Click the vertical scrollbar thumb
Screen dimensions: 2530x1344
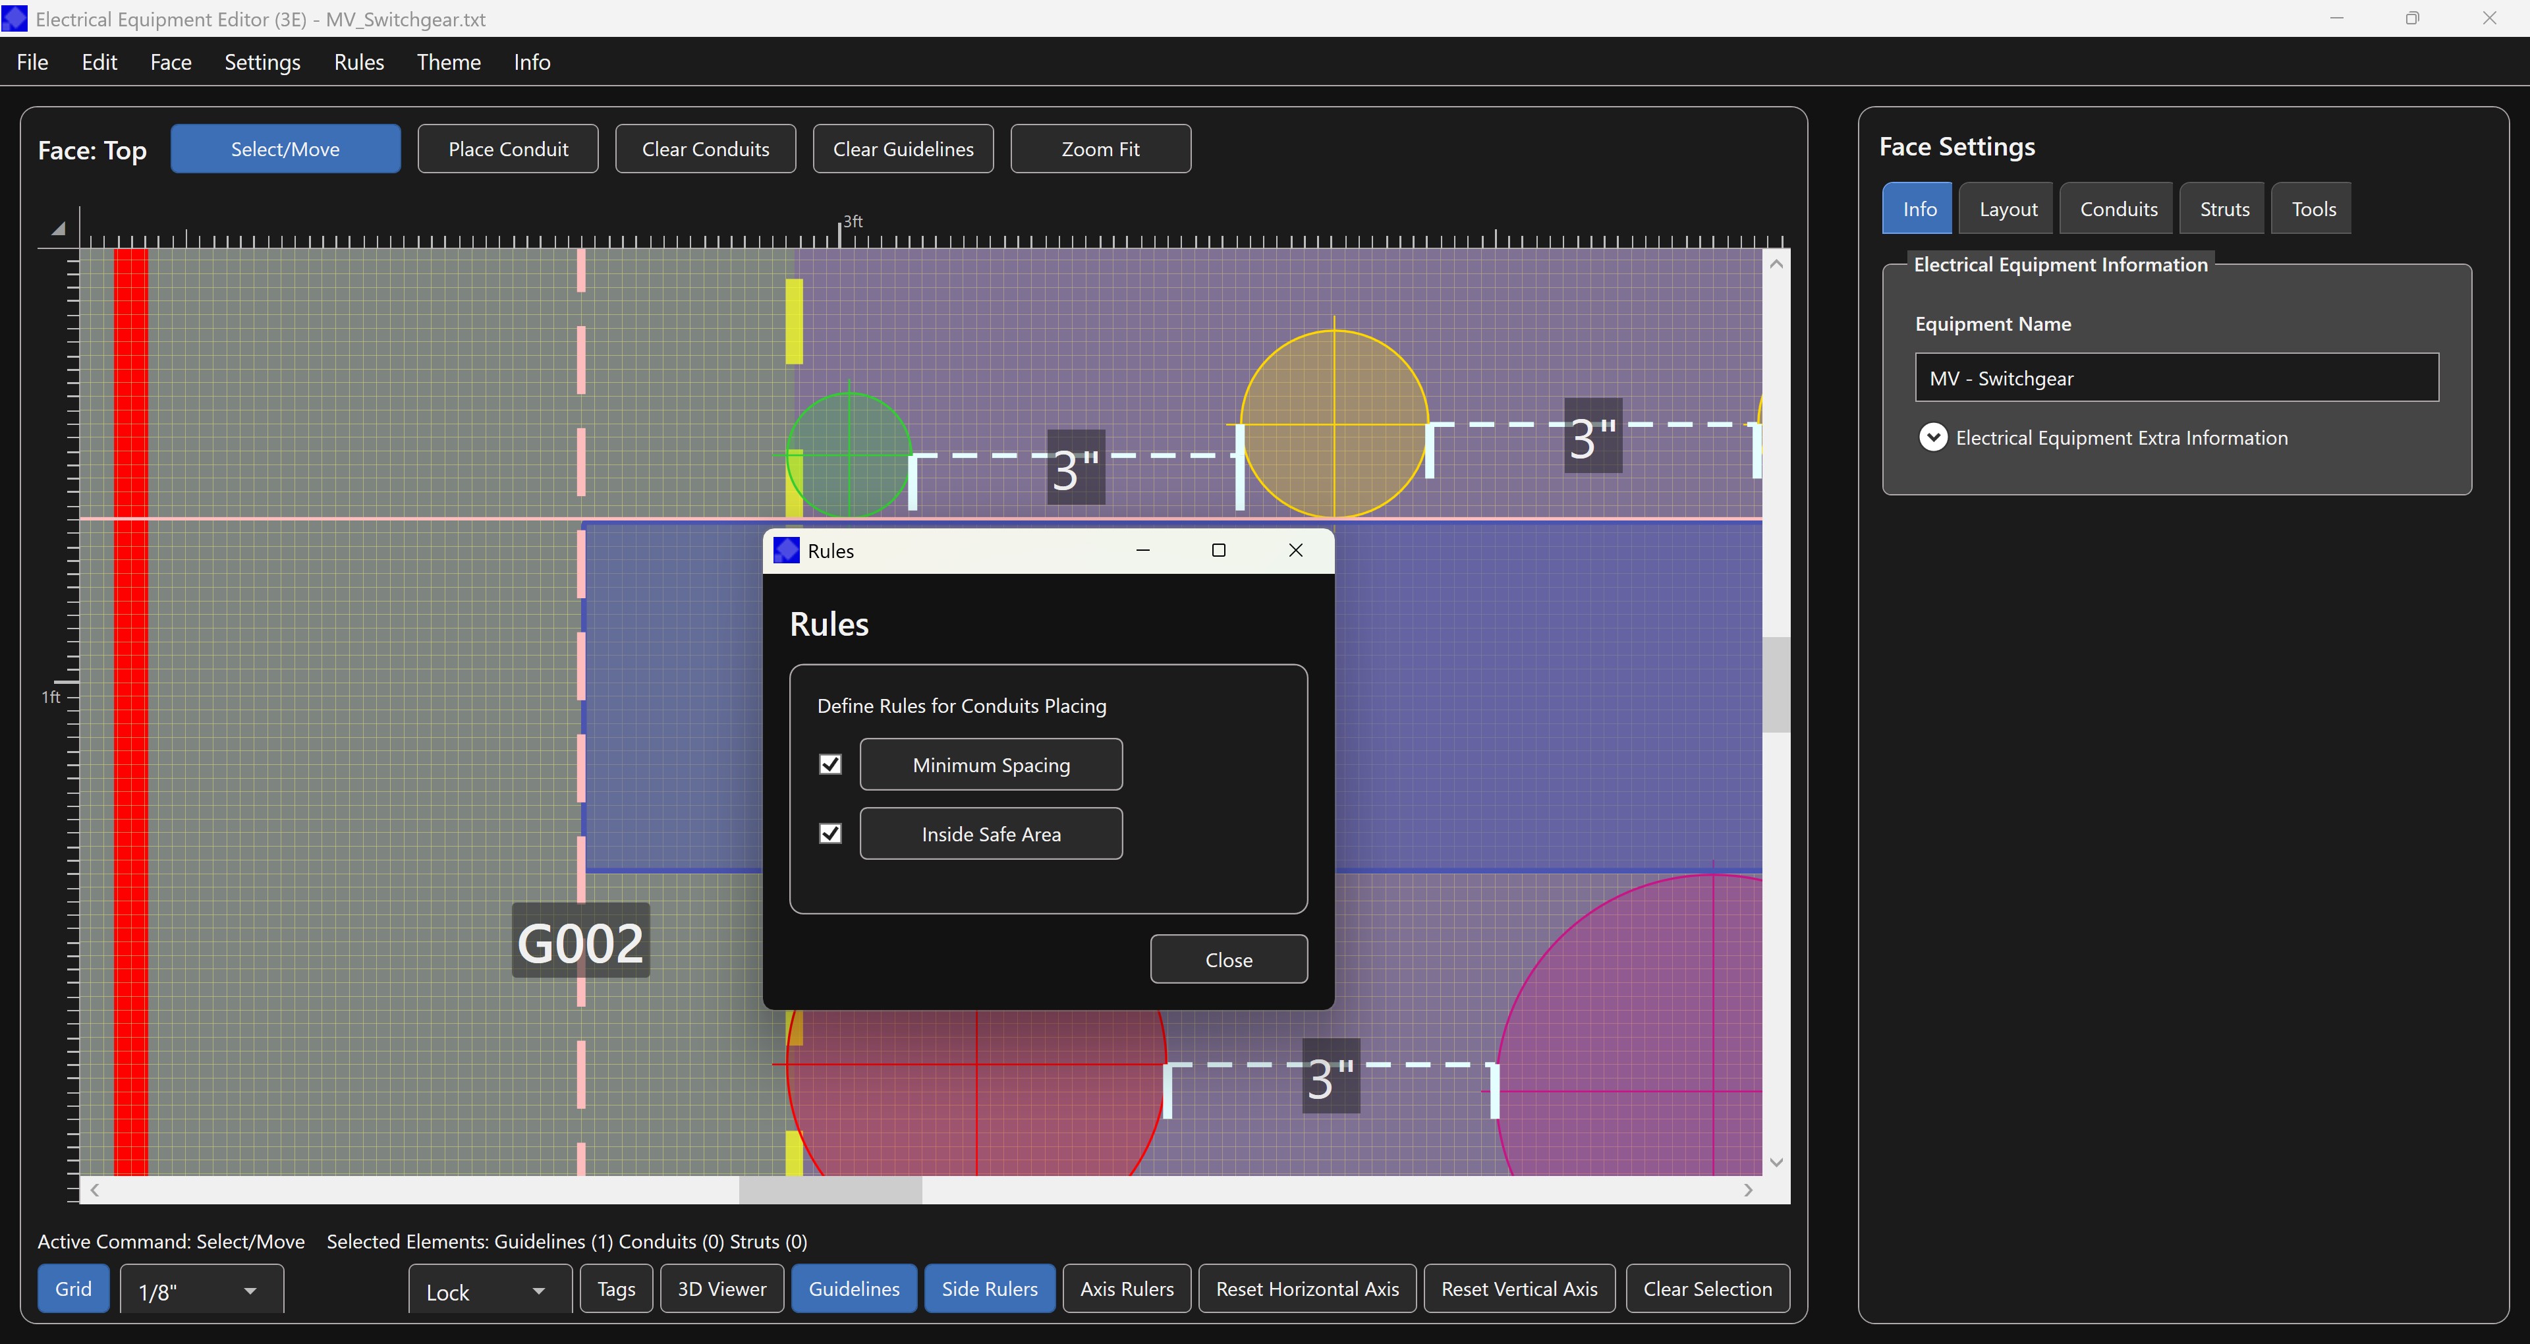[x=1776, y=685]
